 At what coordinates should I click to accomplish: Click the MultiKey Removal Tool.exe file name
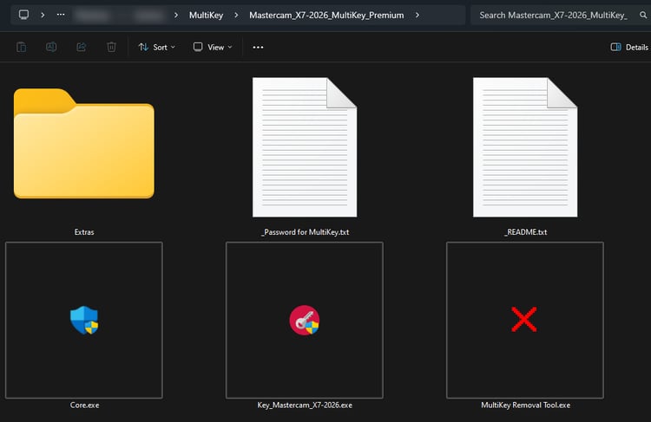(526, 405)
